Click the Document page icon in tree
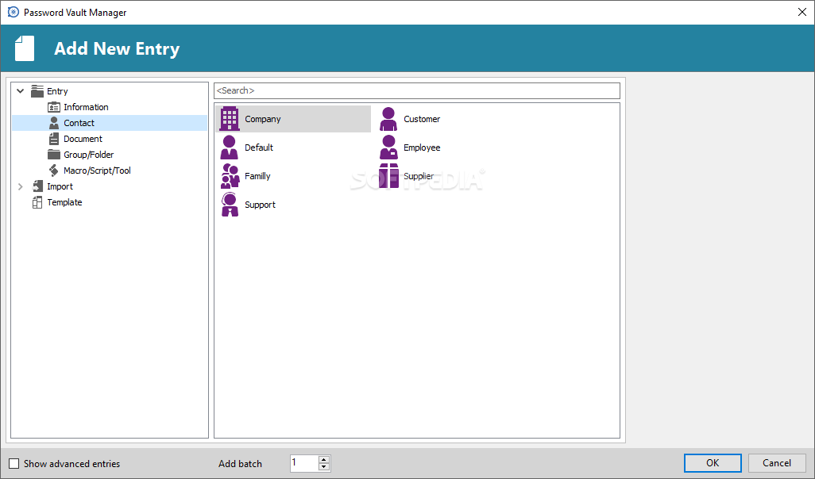The height and width of the screenshot is (479, 815). pyautogui.click(x=54, y=139)
